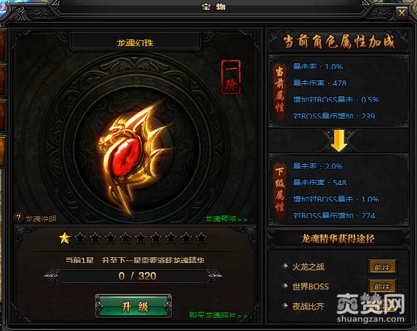Select 夜战比齐 entry in list
The width and height of the screenshot is (417, 331).
308,306
